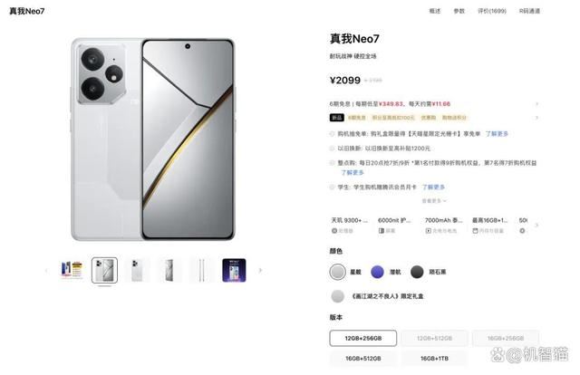
Task: Expand the spec highlights row arrow
Action: click(x=536, y=225)
